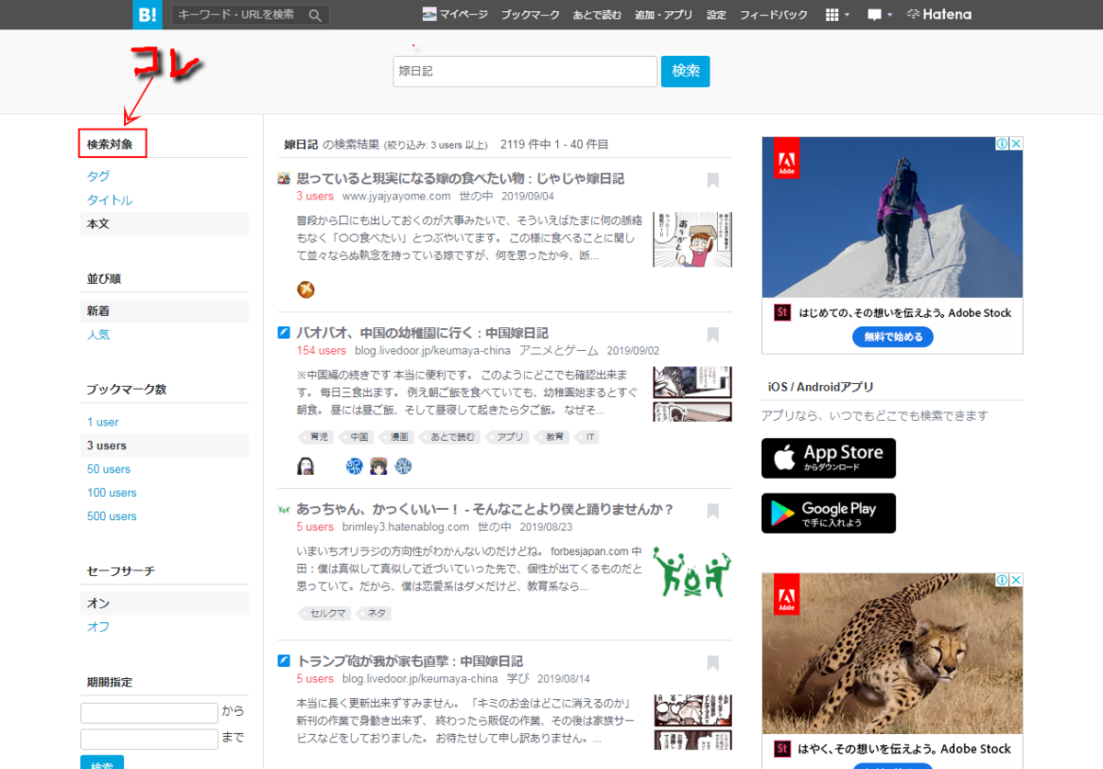Open article あっちゃん、かっくいいー！
Image resolution: width=1103 pixels, height=769 pixels.
485,509
